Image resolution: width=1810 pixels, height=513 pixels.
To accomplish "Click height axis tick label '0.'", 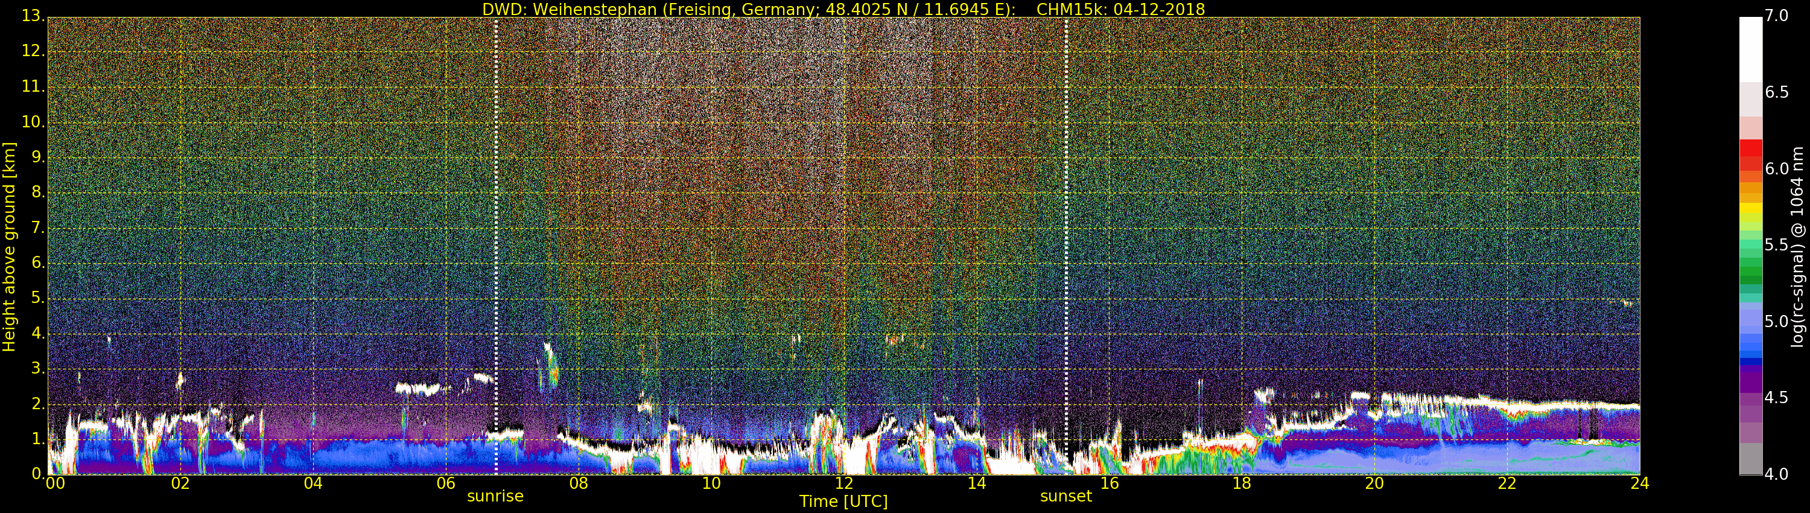I will point(38,474).
